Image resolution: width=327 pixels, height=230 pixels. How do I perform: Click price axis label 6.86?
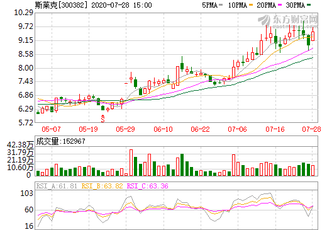click(26, 95)
